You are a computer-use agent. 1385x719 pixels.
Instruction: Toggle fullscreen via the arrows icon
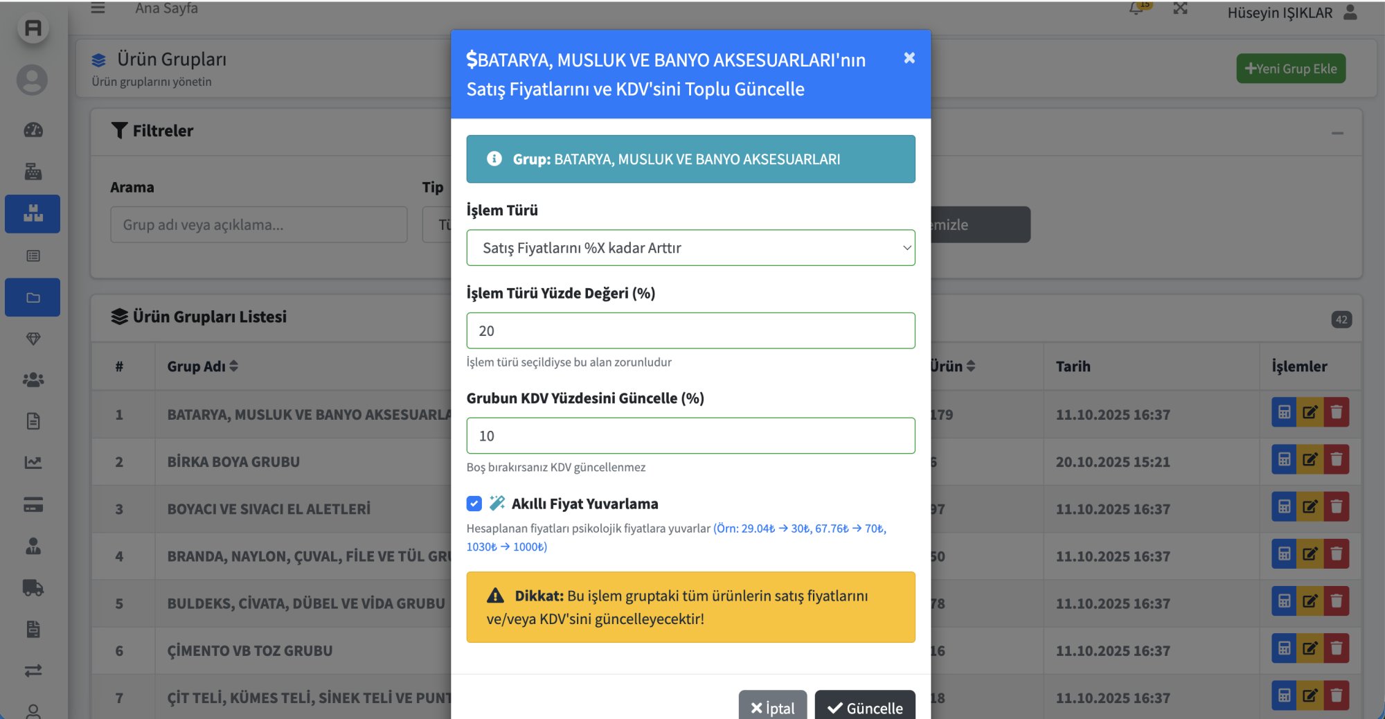(1179, 10)
